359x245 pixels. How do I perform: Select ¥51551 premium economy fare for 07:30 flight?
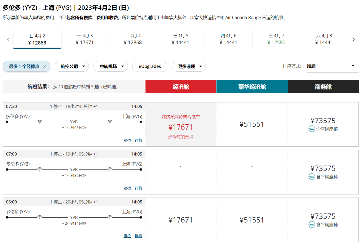tap(252, 124)
